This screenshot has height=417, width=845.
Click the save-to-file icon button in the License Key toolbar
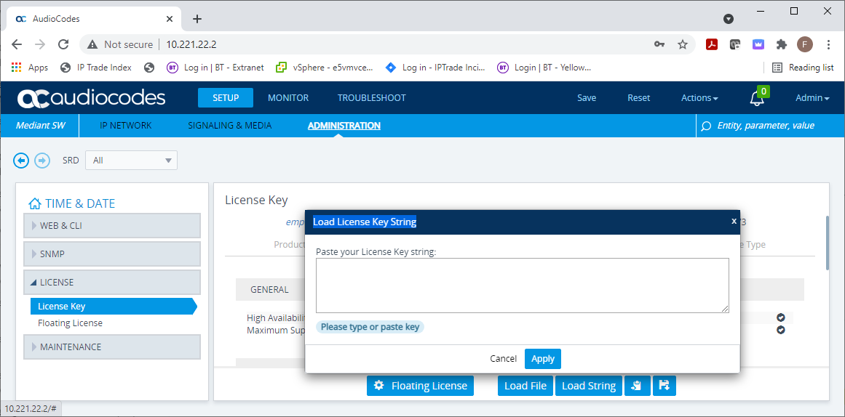point(664,385)
